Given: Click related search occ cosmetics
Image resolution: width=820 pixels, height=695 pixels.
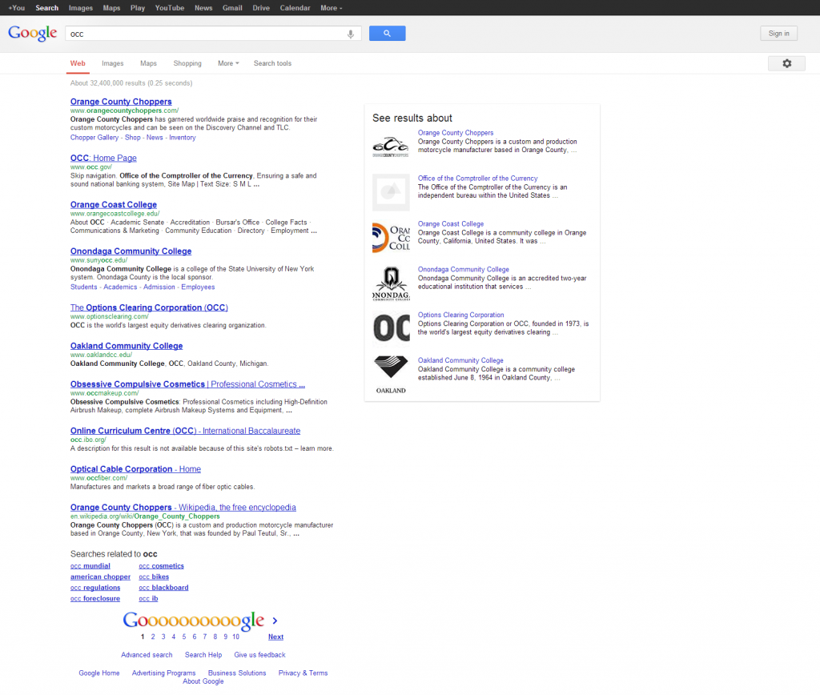Looking at the screenshot, I should pos(161,566).
